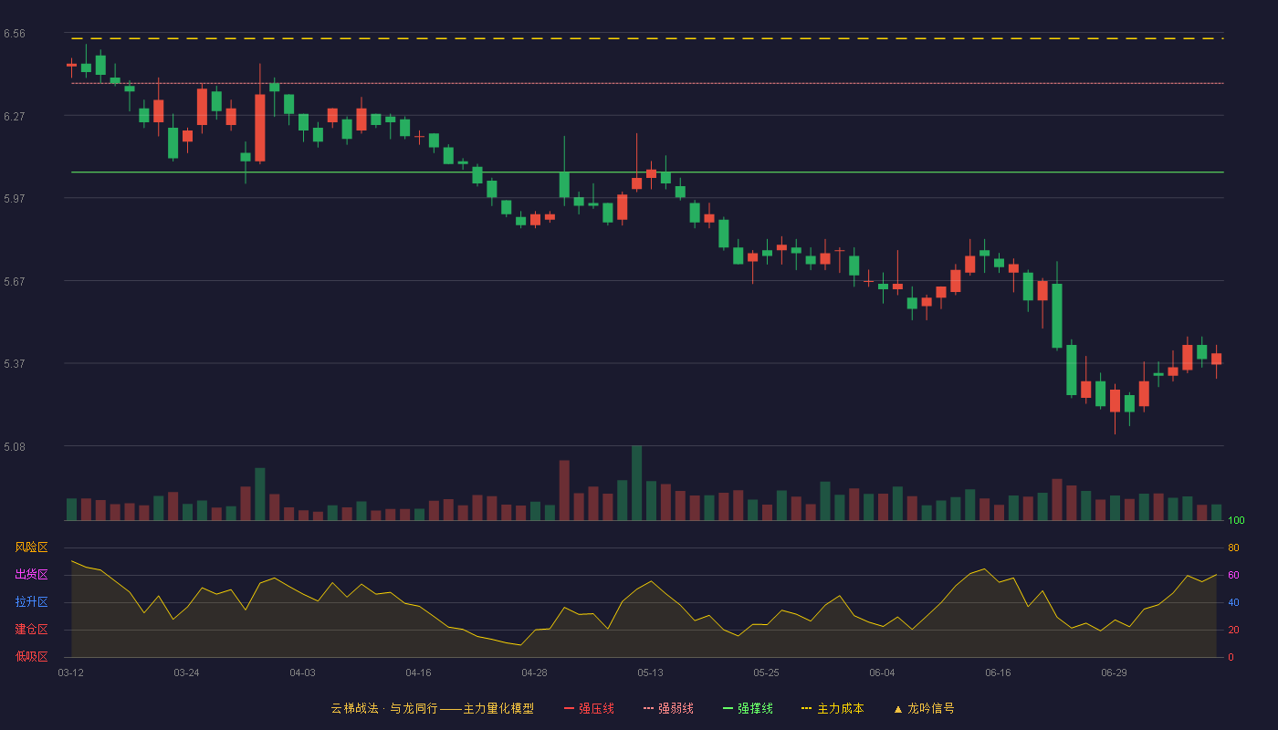1278x730 pixels.
Task: Click the pink dotted 强弱线 legend marker
Action: (648, 708)
